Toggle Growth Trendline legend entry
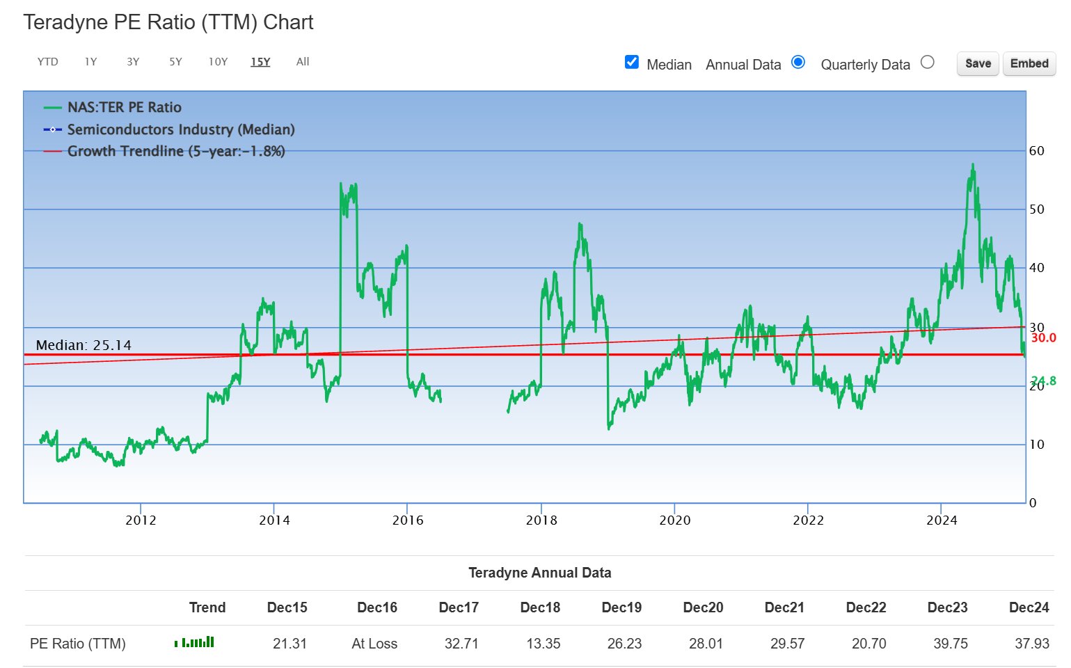Viewport: 1071px width, 668px height. [x=176, y=151]
